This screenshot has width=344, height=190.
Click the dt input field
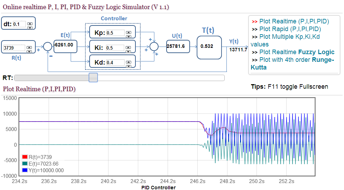19,24
